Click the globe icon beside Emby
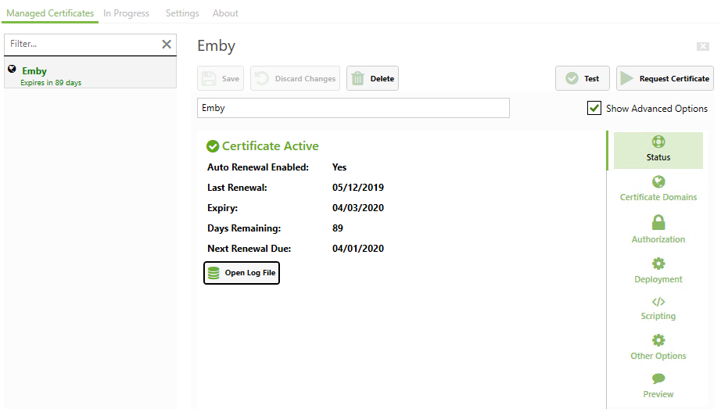Image resolution: width=721 pixels, height=409 pixels. tap(12, 69)
